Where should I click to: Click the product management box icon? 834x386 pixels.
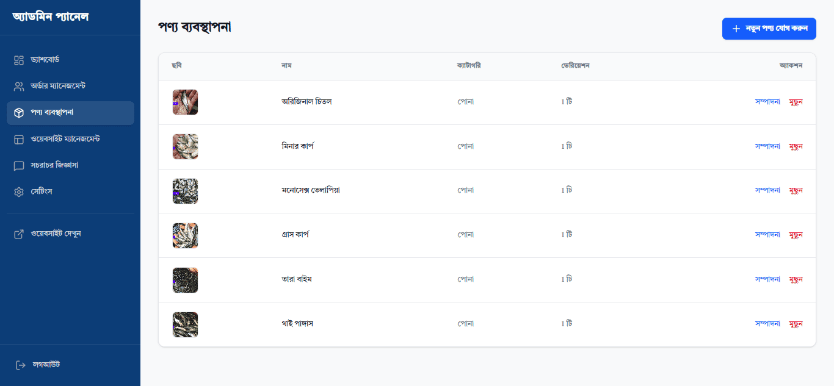(x=19, y=113)
